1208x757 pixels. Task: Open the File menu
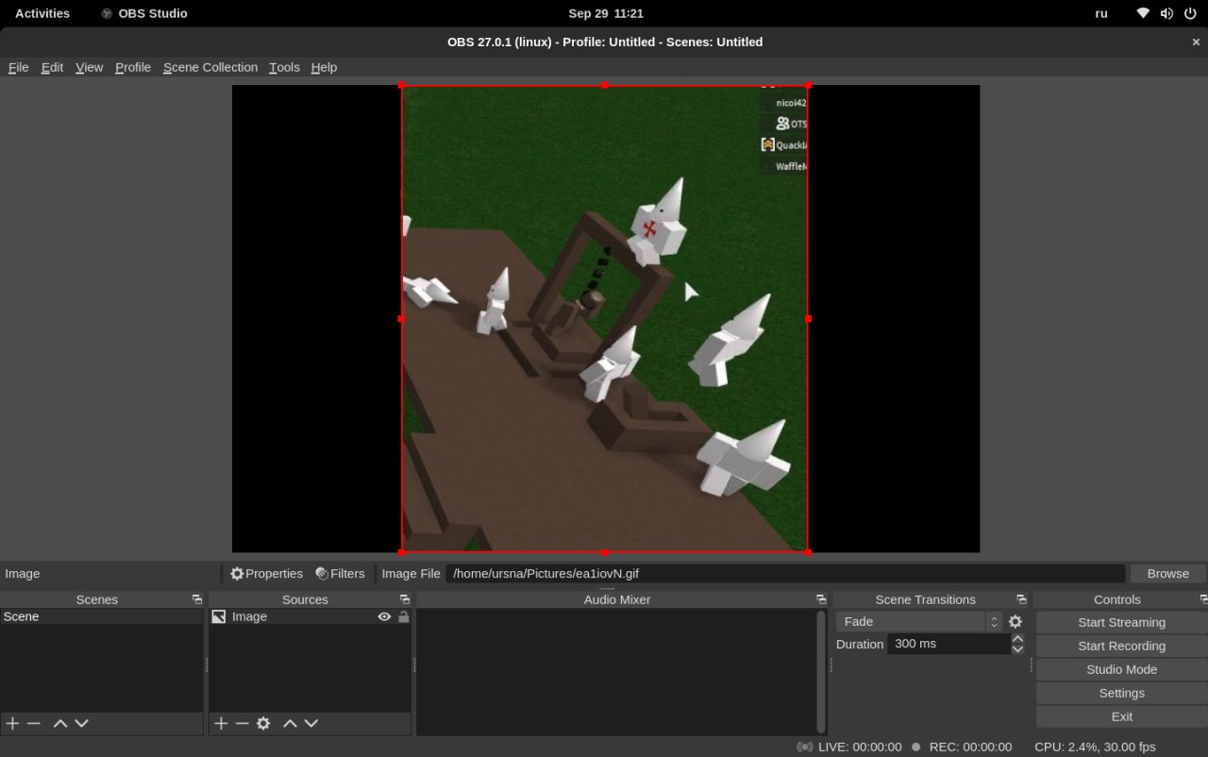click(x=18, y=67)
